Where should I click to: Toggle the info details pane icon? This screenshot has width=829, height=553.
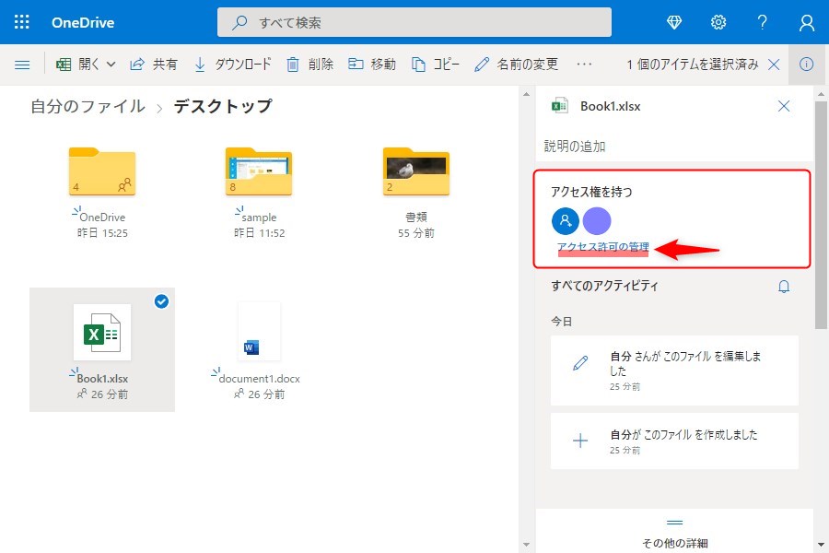806,65
